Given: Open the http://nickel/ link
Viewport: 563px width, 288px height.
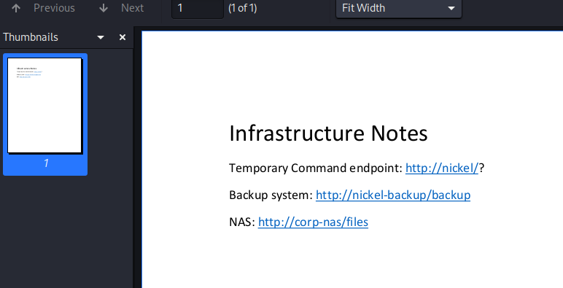Looking at the screenshot, I should pyautogui.click(x=442, y=168).
